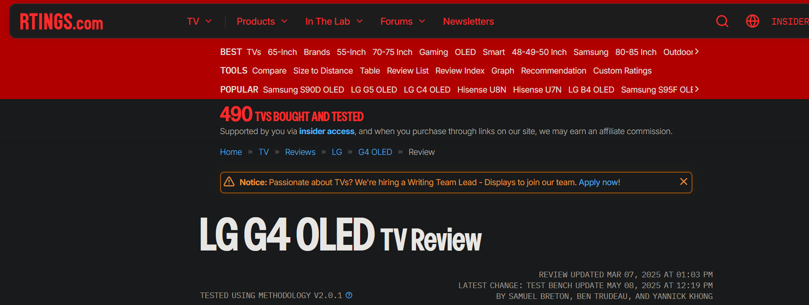Open the In The Lab dropdown

coord(334,21)
